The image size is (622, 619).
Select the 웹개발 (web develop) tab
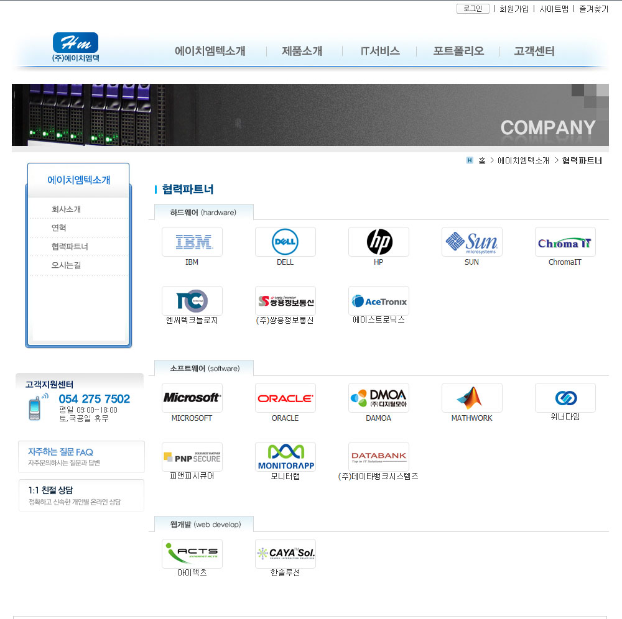click(x=204, y=525)
